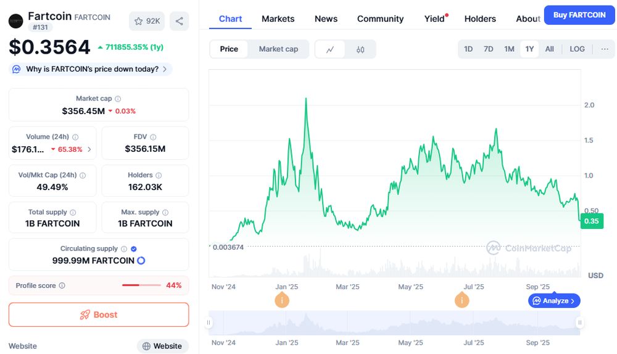617x354 pixels.
Task: Click the January '25 event marker
Action: [x=282, y=300]
